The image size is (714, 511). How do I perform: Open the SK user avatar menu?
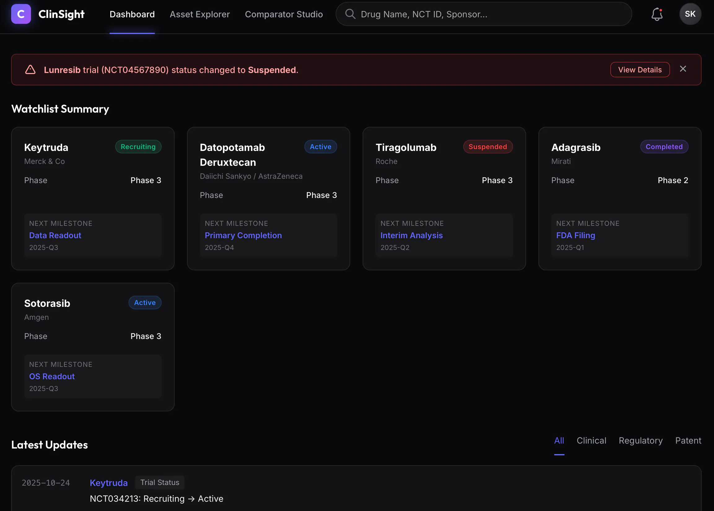pos(690,14)
